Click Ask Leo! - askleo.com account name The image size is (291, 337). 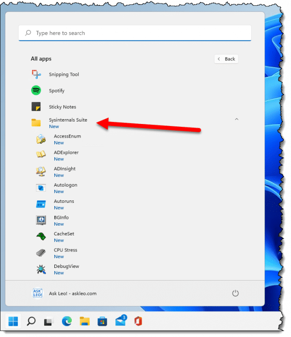[73, 293]
